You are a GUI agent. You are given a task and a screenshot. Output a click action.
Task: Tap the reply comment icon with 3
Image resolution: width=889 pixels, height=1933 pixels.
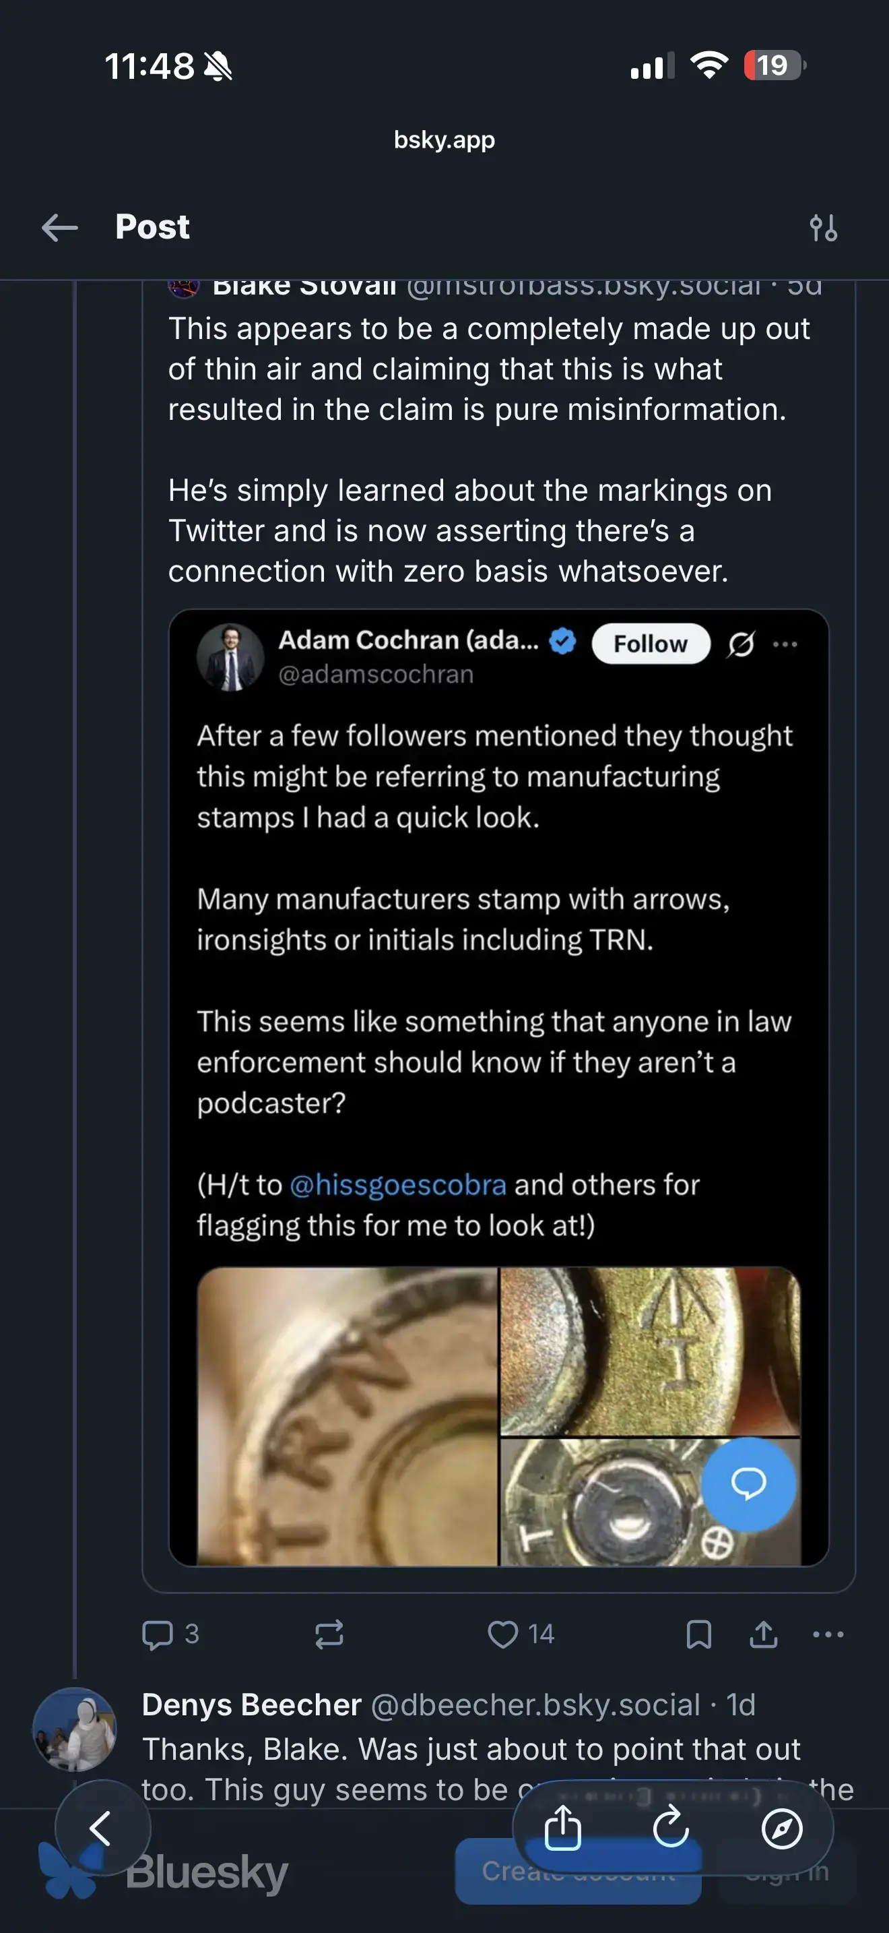158,1634
